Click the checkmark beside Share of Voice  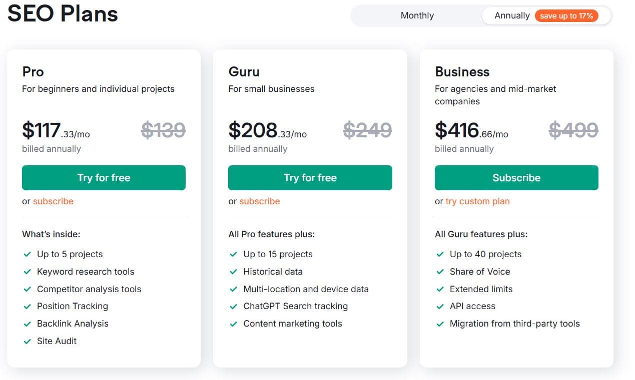click(440, 272)
